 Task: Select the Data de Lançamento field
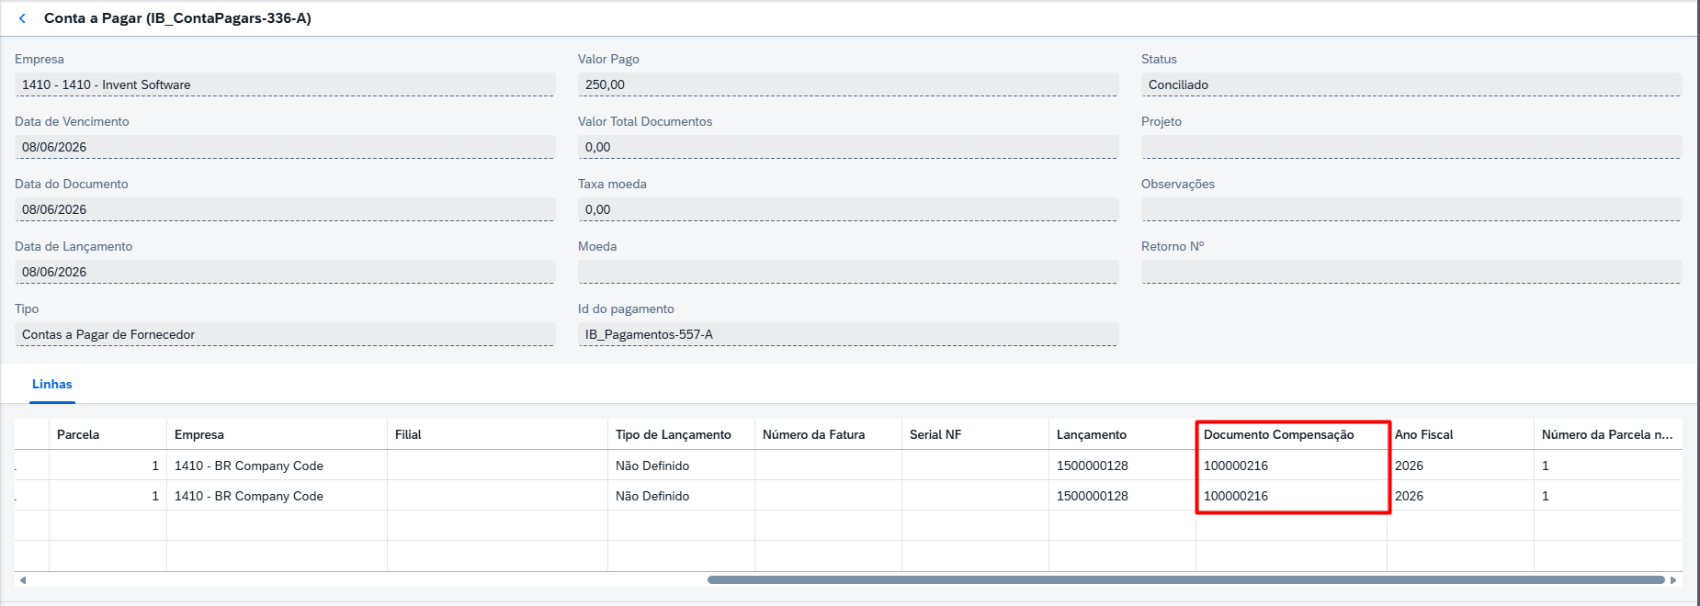click(x=285, y=272)
